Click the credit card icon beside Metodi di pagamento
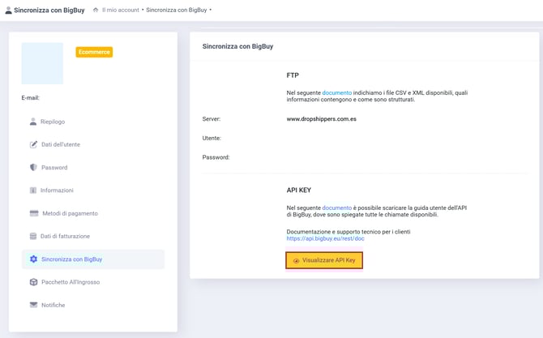The height and width of the screenshot is (338, 543). coord(34,213)
